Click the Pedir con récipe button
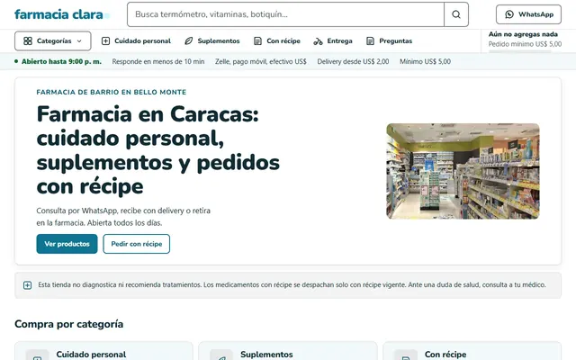Image resolution: width=576 pixels, height=360 pixels. pyautogui.click(x=136, y=244)
